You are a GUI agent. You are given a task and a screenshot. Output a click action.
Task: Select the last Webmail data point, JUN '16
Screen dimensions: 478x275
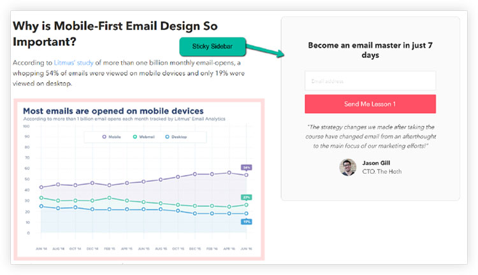[246, 205]
